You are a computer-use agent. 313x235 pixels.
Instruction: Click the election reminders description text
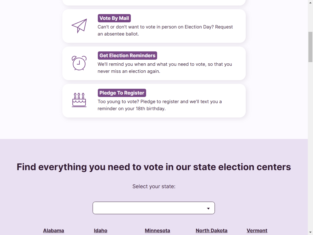(x=165, y=68)
